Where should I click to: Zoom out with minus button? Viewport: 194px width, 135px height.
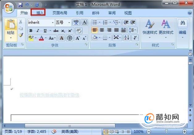(x=149, y=132)
